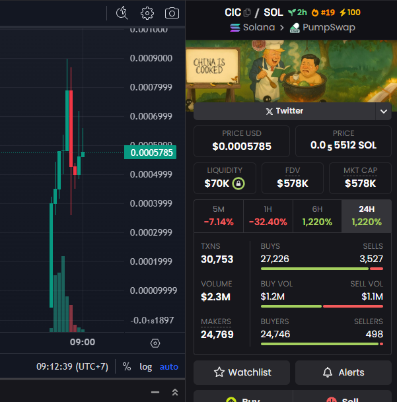Click the buyers versus sellers ratio bar

pos(322,344)
